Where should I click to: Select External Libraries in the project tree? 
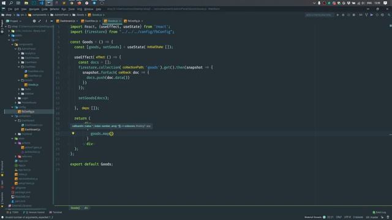[20, 206]
